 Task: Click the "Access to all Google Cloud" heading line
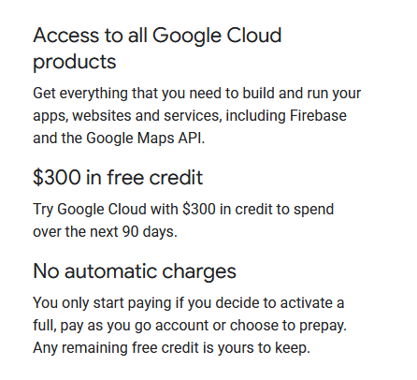(157, 36)
